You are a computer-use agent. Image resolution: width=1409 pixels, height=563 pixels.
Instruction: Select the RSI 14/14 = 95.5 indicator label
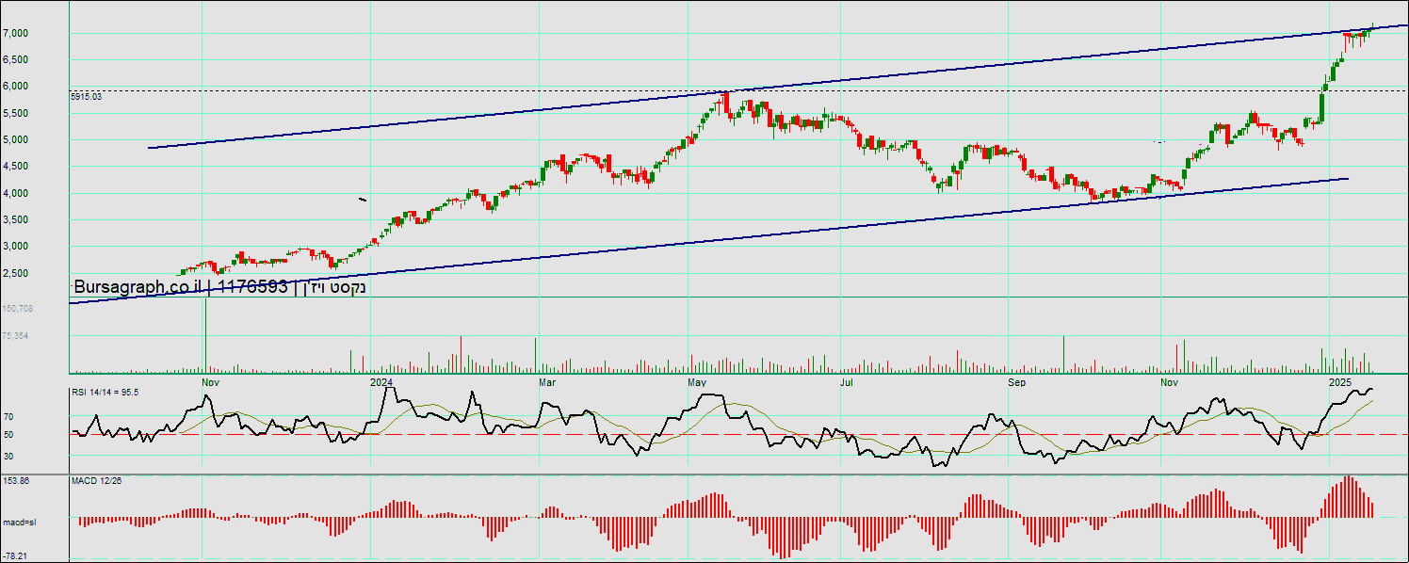pos(105,392)
